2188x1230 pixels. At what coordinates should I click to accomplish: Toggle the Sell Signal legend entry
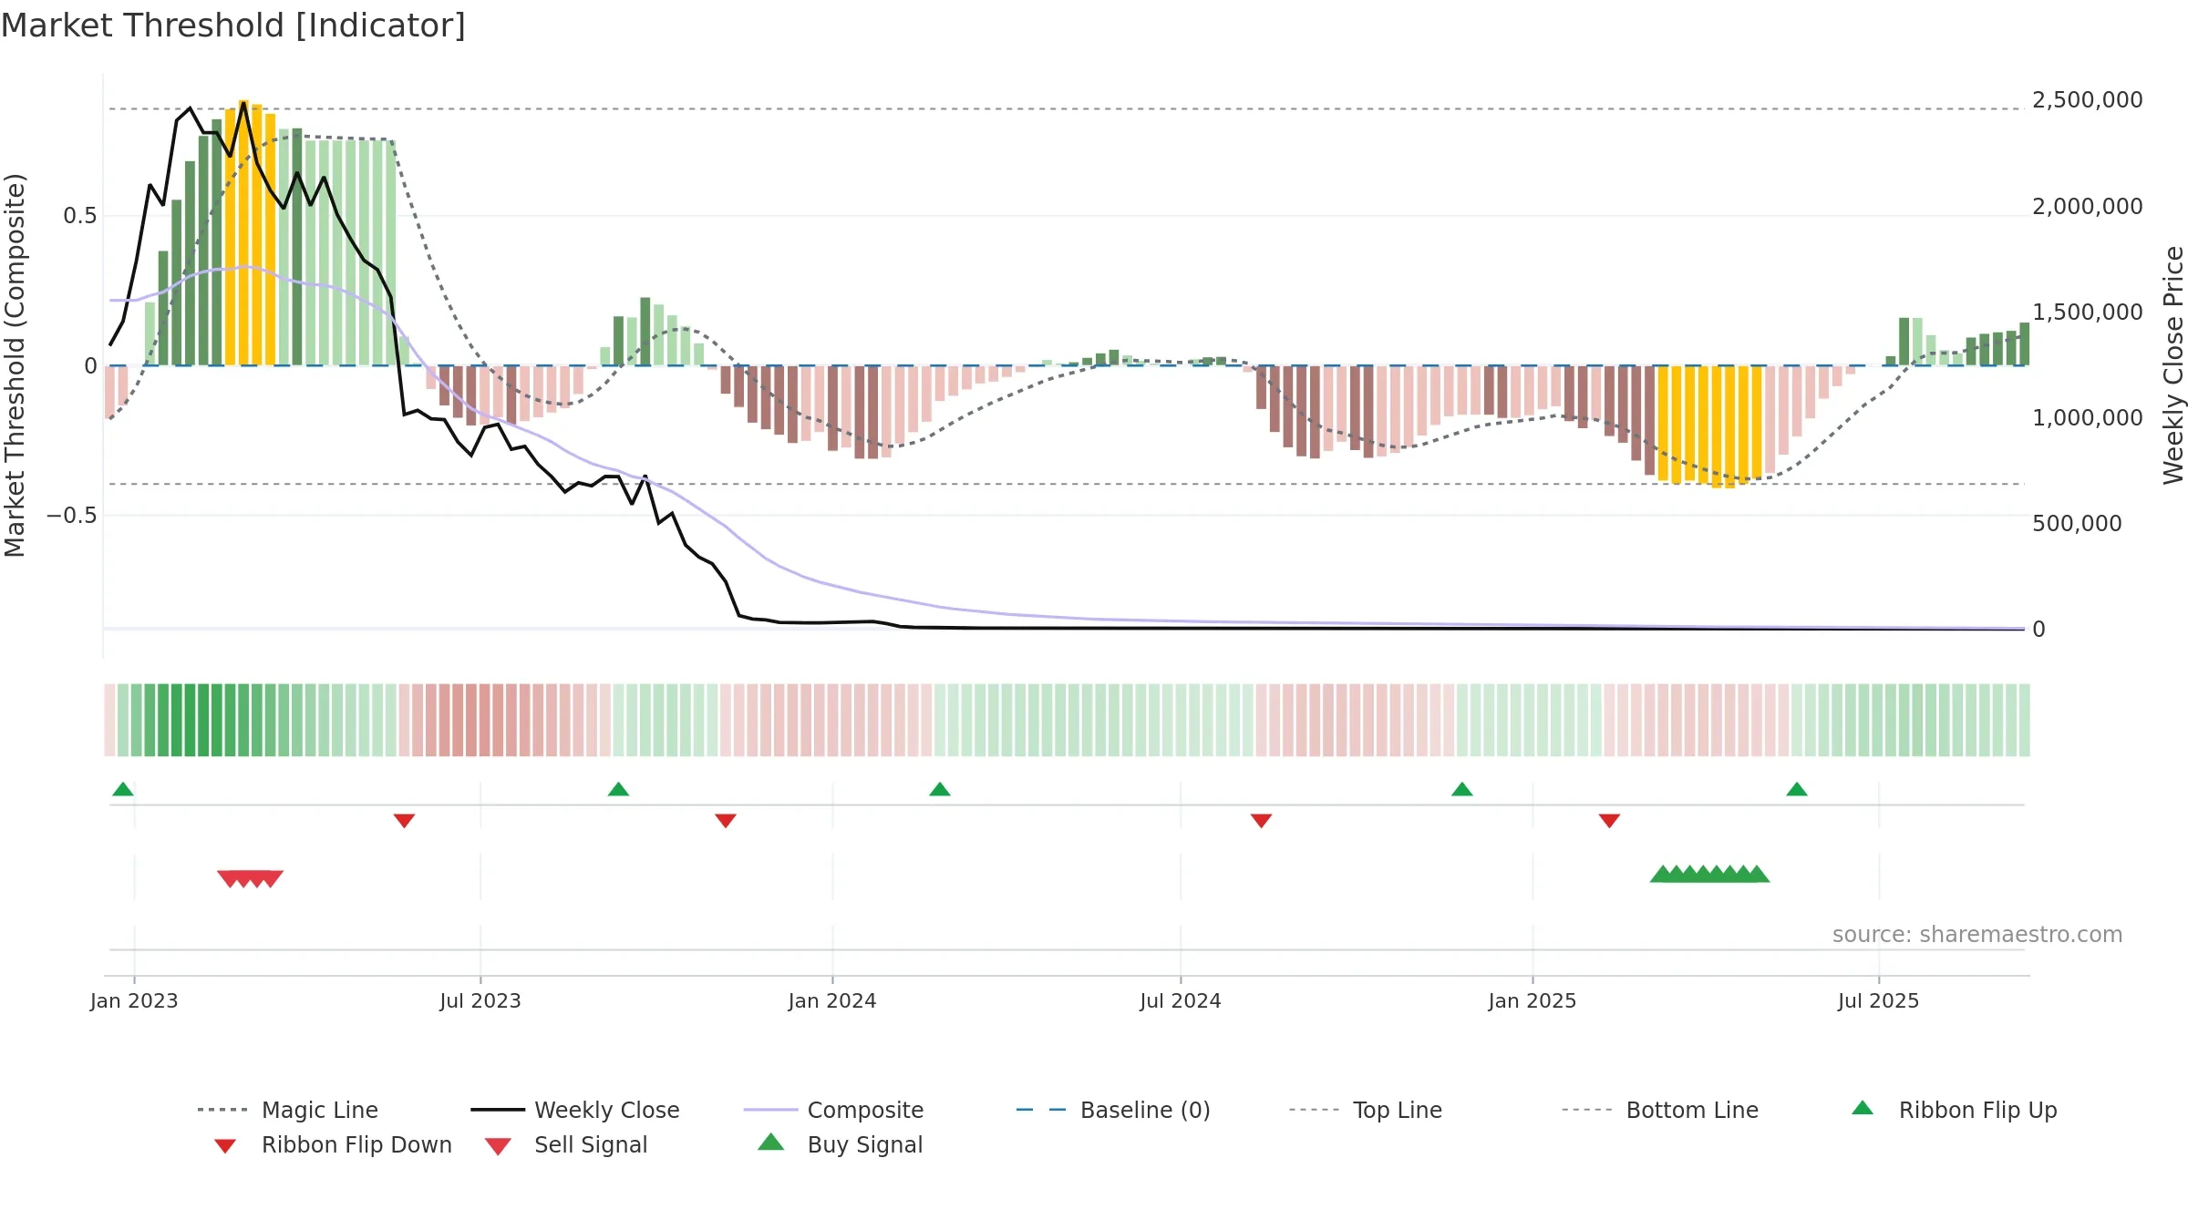[566, 1144]
